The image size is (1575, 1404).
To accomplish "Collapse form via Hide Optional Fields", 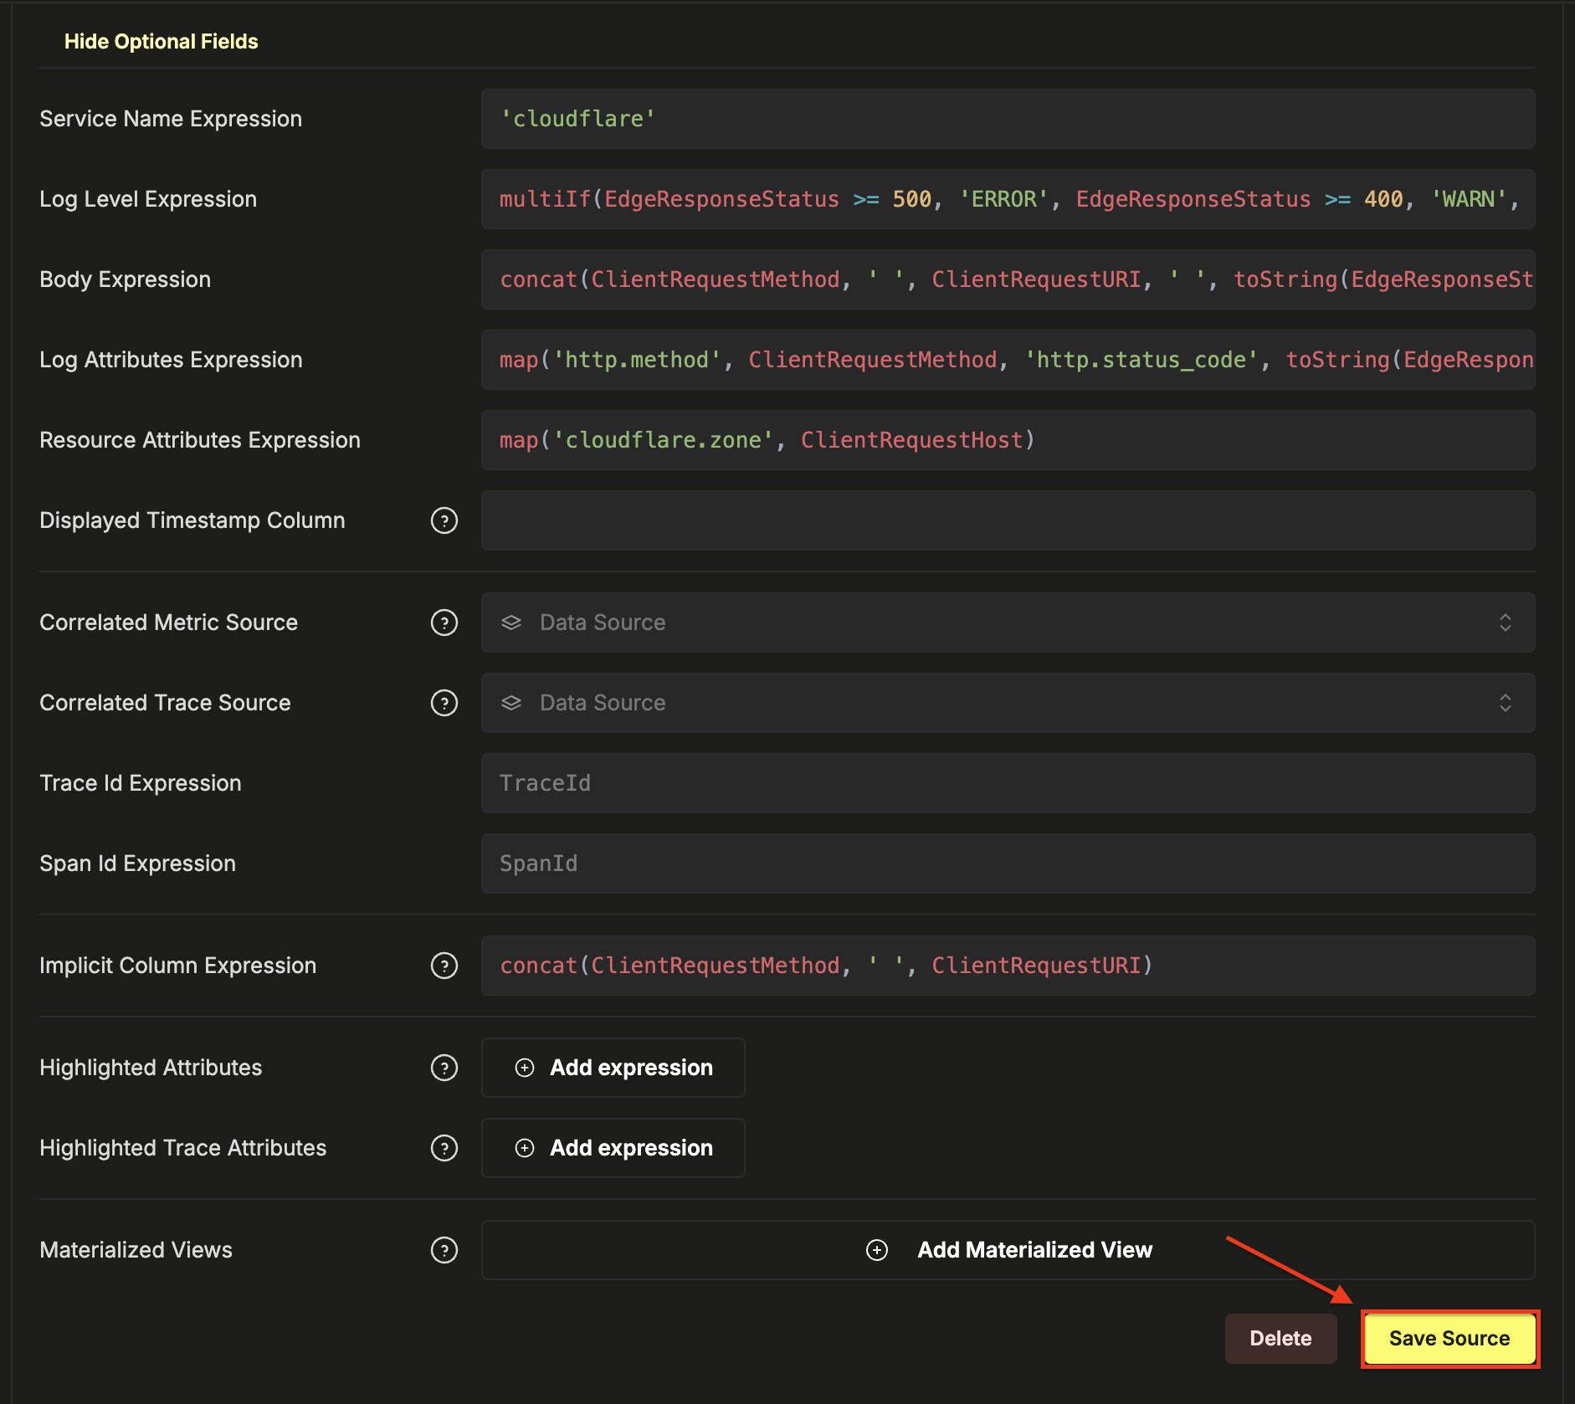I will [x=161, y=42].
